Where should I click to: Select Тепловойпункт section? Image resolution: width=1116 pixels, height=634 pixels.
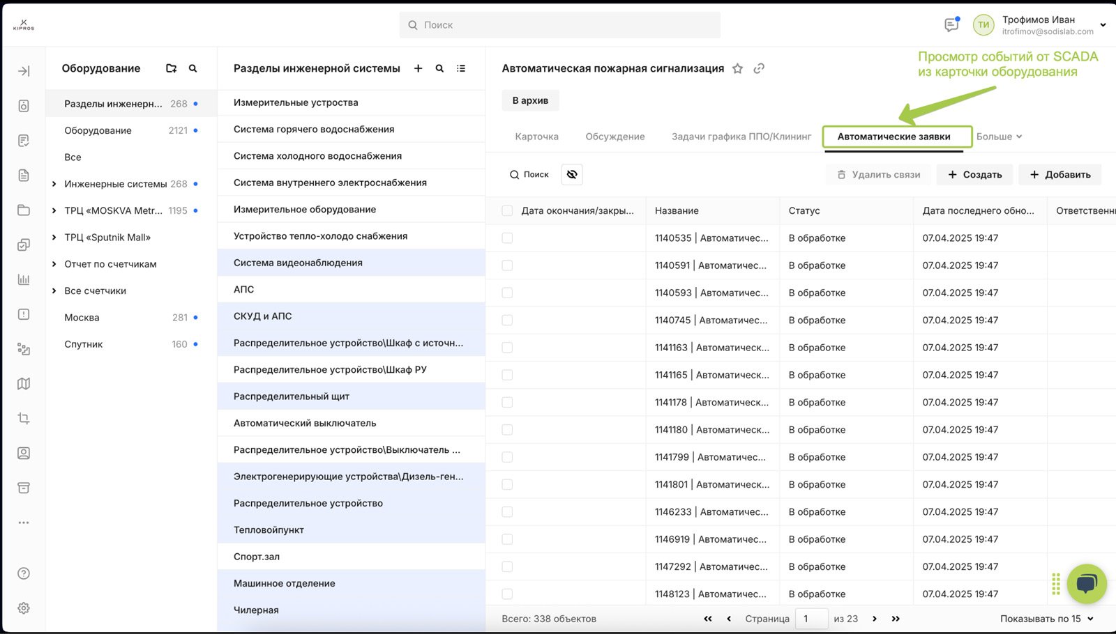(352, 530)
